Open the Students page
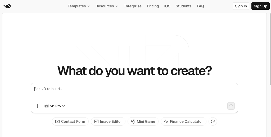The width and height of the screenshot is (271, 137). pyautogui.click(x=183, y=6)
